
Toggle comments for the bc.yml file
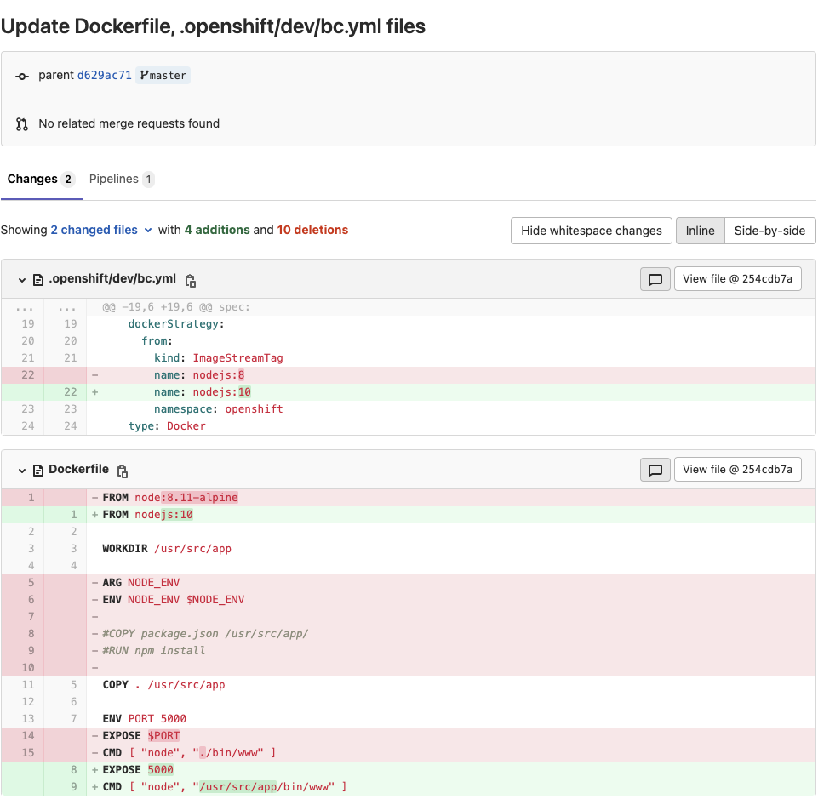point(655,279)
